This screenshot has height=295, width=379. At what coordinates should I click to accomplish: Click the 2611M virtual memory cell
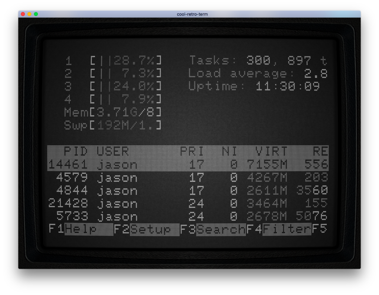coord(267,190)
